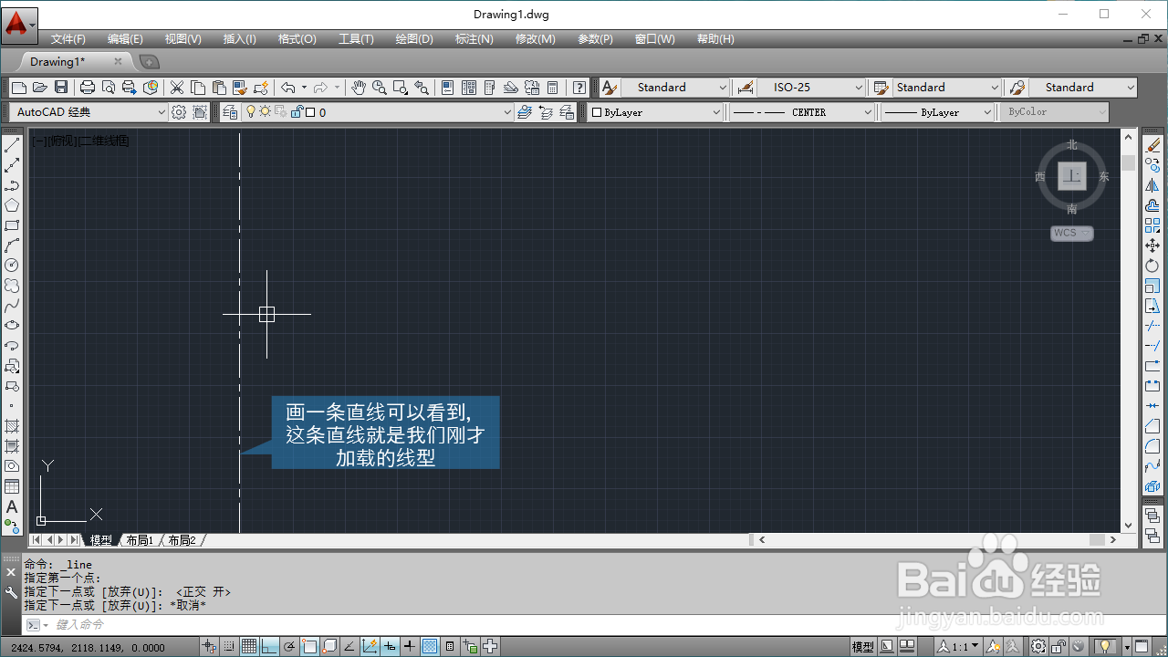The width and height of the screenshot is (1168, 657).
Task: Select the Move tool in modify toolbar
Action: [x=1152, y=245]
